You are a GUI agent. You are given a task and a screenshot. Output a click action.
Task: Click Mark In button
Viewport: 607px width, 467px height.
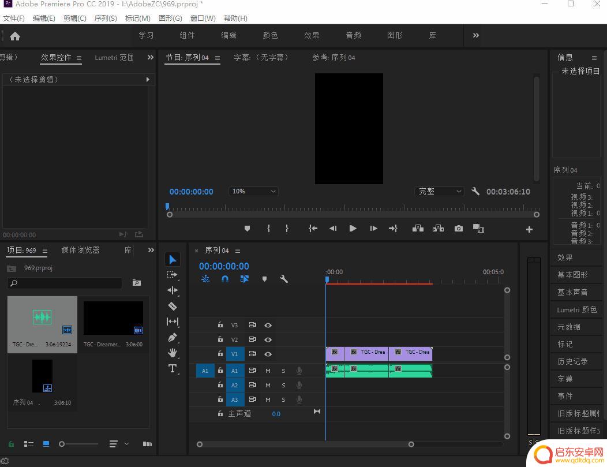(x=268, y=229)
